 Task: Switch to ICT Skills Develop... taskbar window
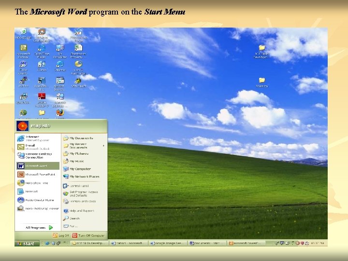pyautogui.click(x=89, y=243)
